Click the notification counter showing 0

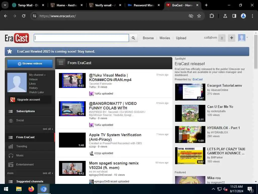click(x=222, y=38)
